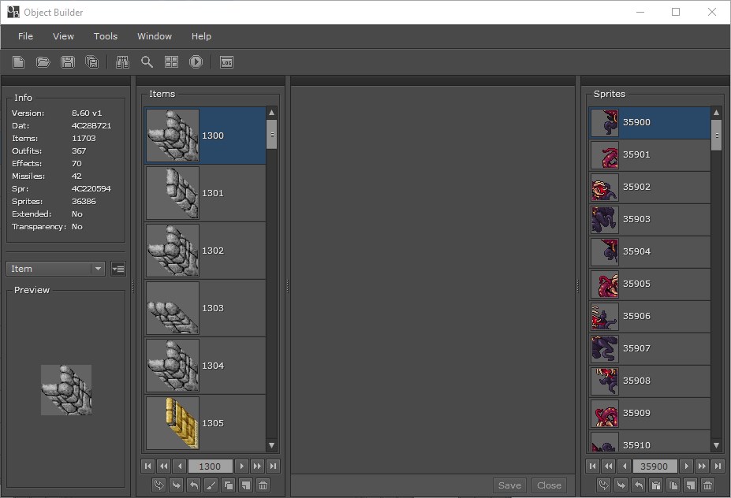
Task: Delete selected sprite with trash icon
Action: (707, 485)
